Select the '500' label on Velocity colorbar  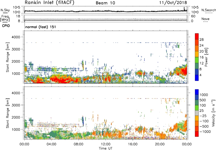pos(203,100)
